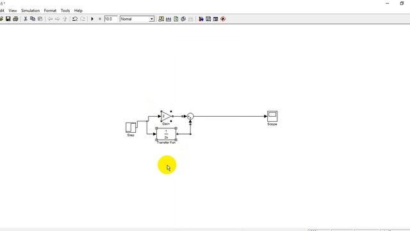Select the Step block

coord(131,128)
